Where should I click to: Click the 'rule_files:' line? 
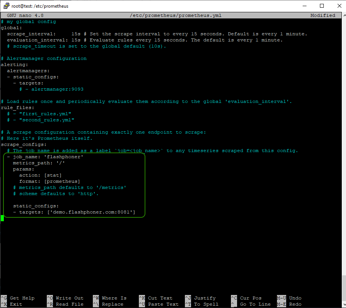pos(18,108)
